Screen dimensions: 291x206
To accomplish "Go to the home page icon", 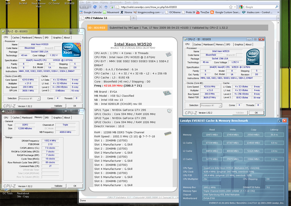I will click(x=106, y=7).
